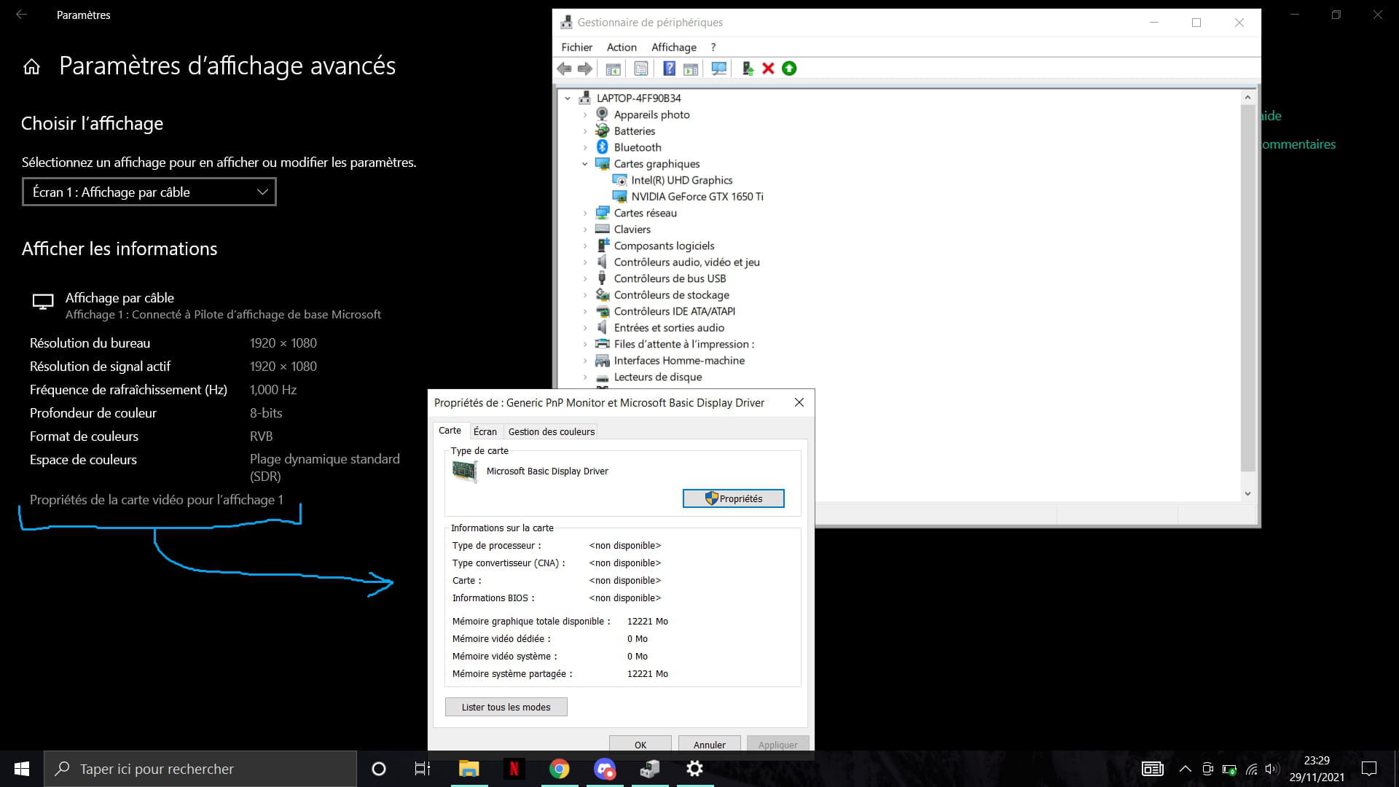Scan for hardware changes with the monitor icon
This screenshot has width=1399, height=787.
(x=719, y=68)
